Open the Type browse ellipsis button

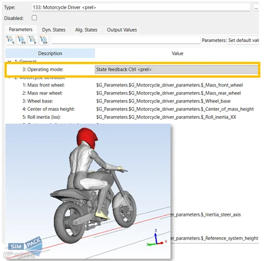click(256, 8)
